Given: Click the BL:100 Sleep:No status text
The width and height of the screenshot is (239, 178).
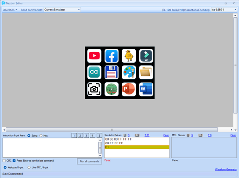Looking at the screenshot, I should click(x=172, y=10).
